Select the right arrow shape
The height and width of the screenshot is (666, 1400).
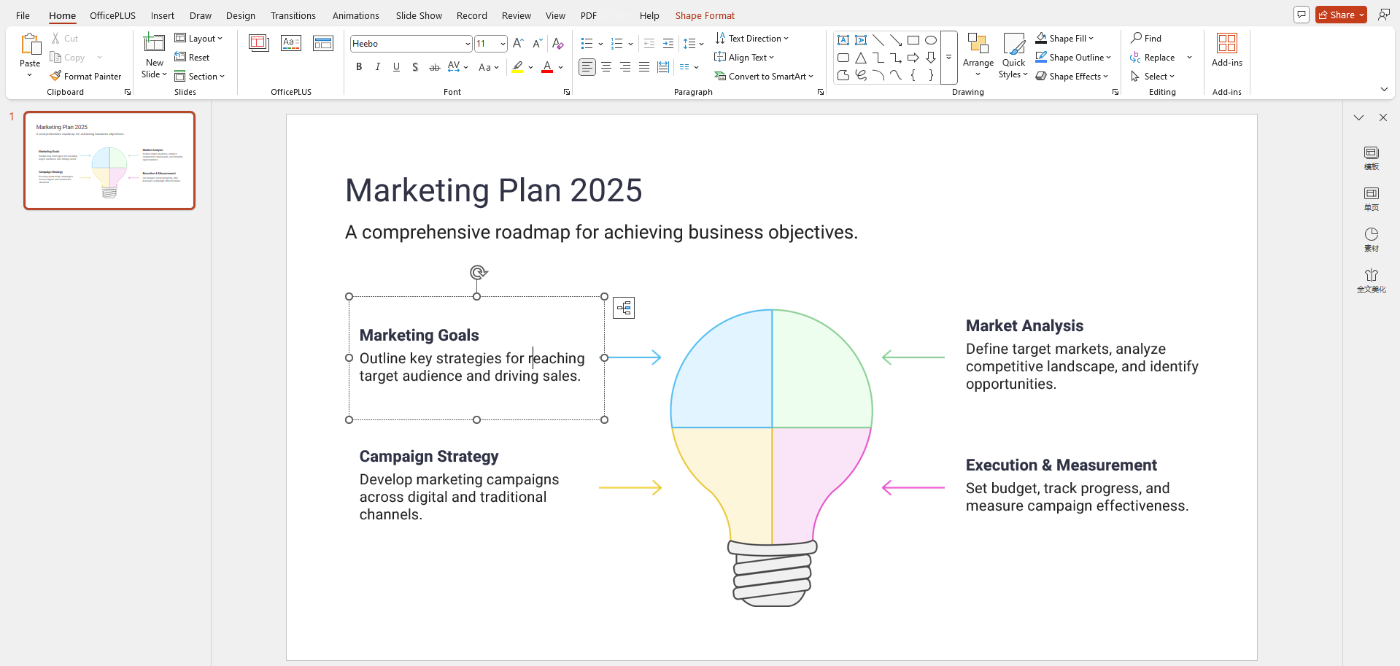913,58
